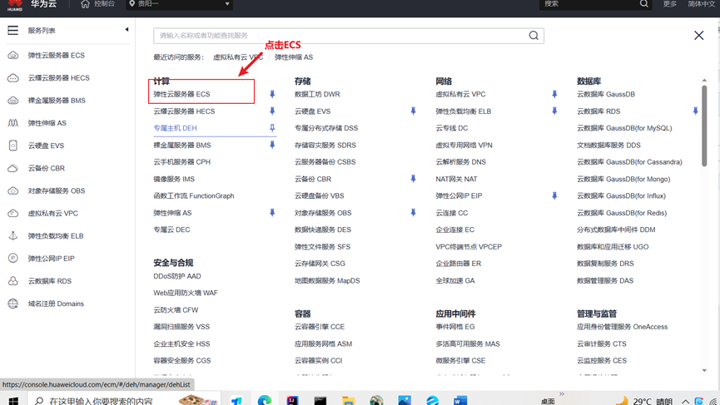Open 镜像服务 IMS link
The image size is (720, 405).
tap(174, 179)
